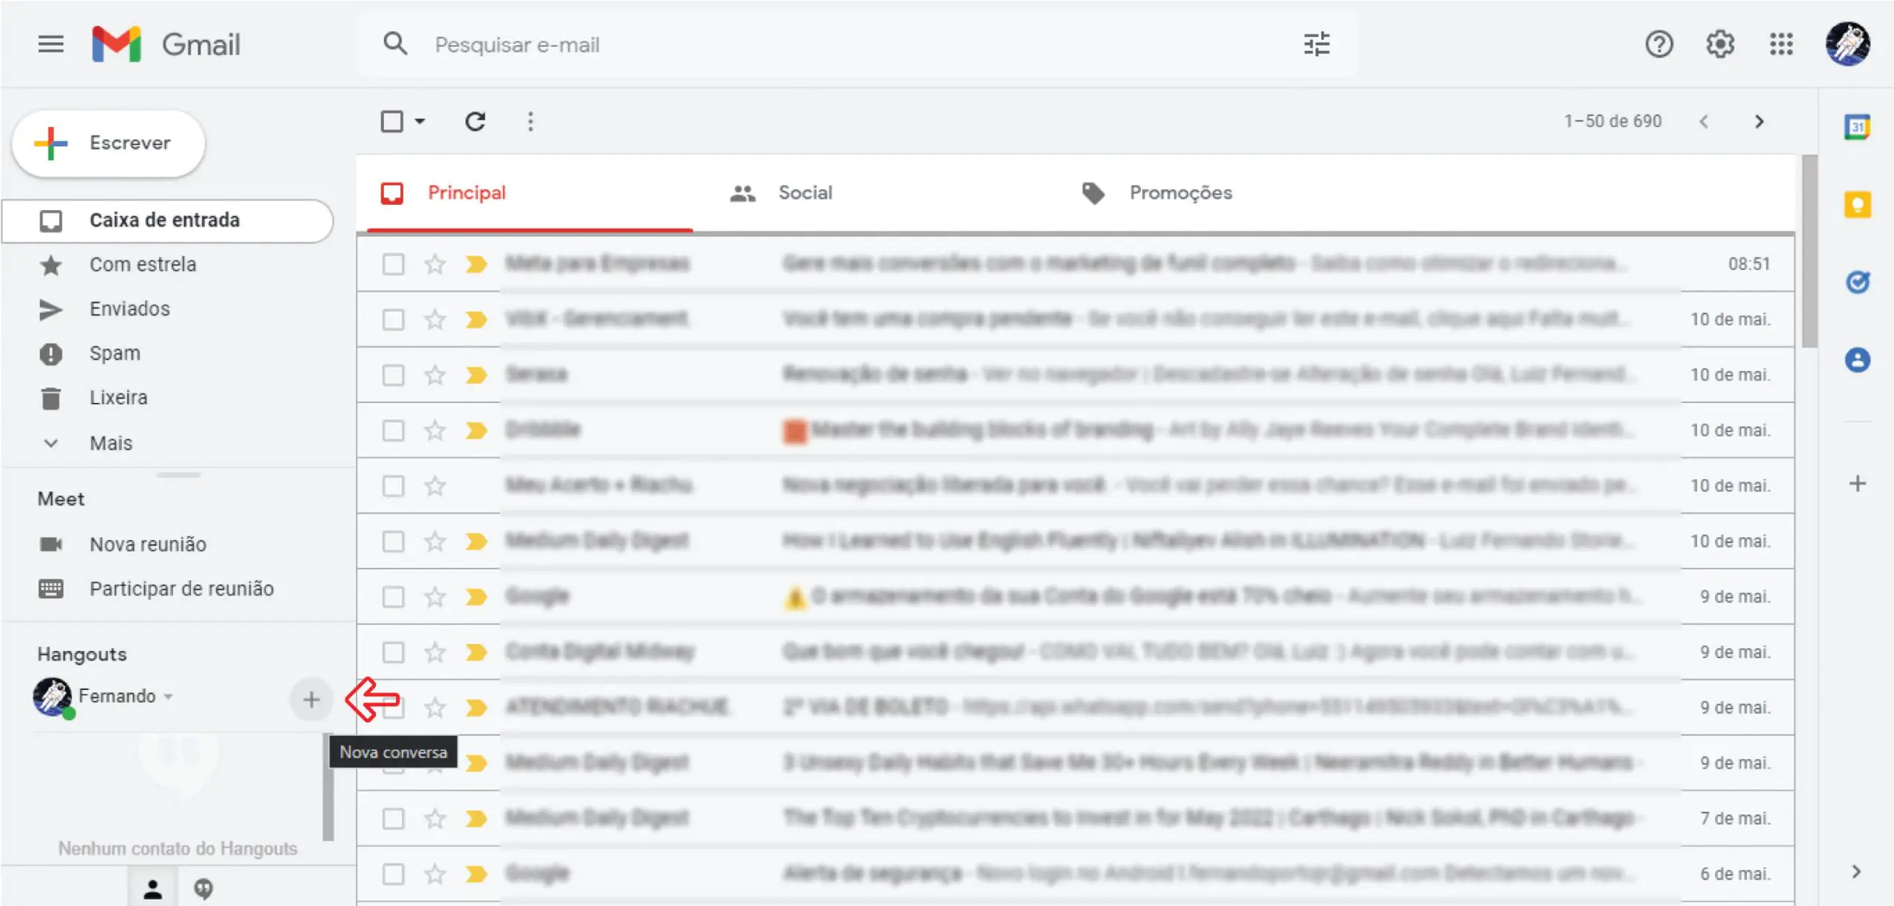
Task: Open the Medium Daily Digest email from 10 de mai.
Action: (x=1076, y=541)
